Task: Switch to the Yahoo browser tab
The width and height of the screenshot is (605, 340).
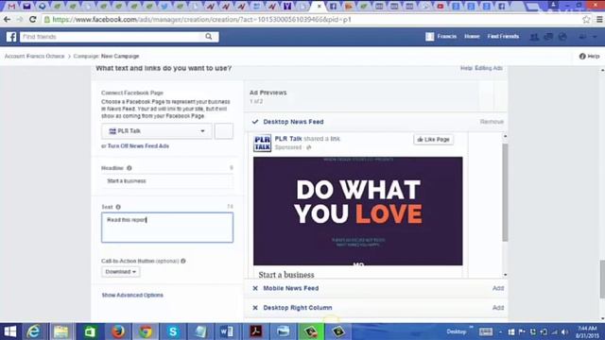Action: click(x=287, y=7)
